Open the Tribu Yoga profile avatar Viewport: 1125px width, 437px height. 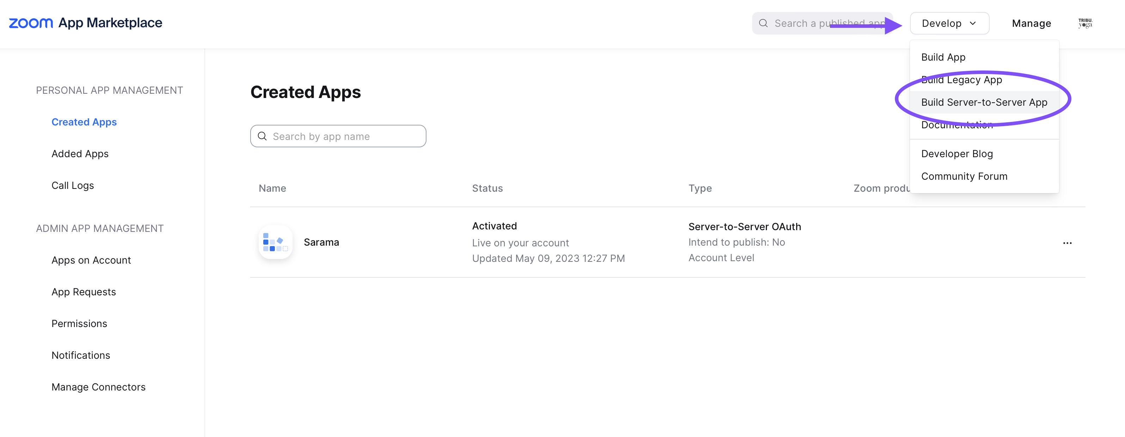tap(1085, 23)
